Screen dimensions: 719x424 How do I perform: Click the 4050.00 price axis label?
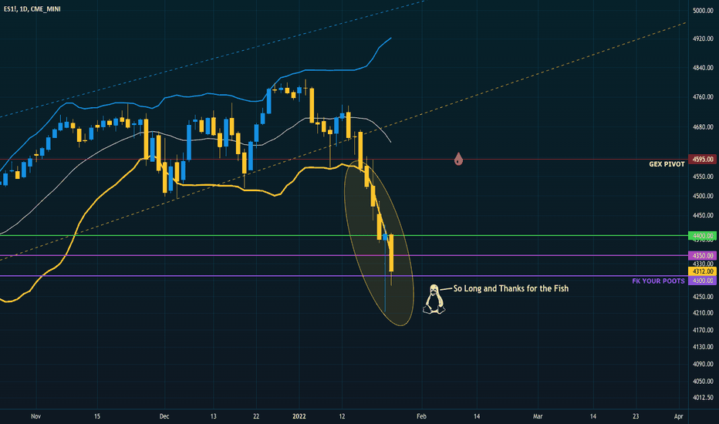(703, 381)
